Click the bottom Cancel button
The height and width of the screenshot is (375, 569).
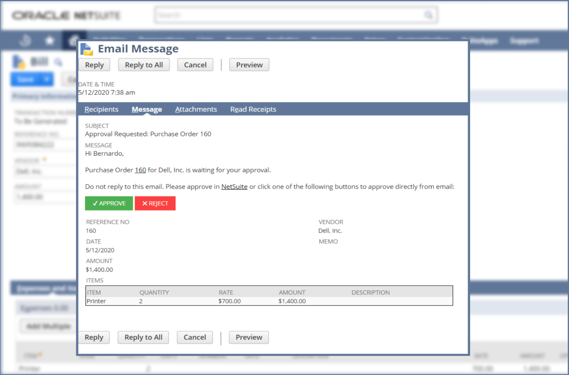click(195, 337)
